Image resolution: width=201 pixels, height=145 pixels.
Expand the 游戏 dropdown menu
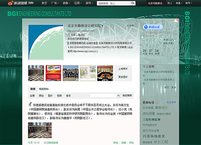coord(89,3)
